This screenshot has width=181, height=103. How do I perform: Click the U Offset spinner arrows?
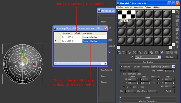coord(137,79)
